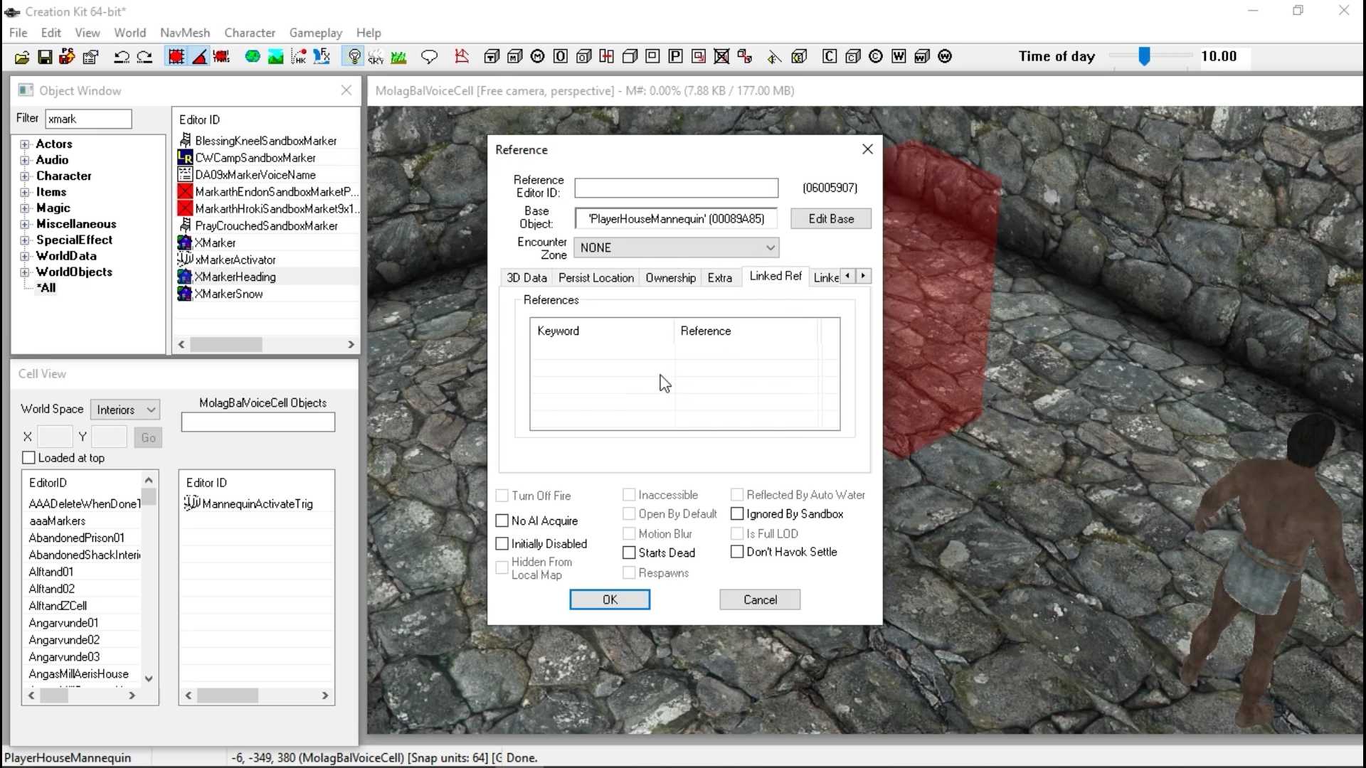Tick the Loaded at top checkbox

pos(29,458)
